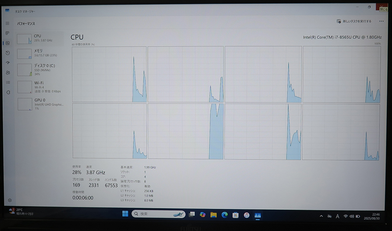Select the ディスク 0 (C:) entry
Image resolution: width=392 pixels, height=231 pixels.
pyautogui.click(x=40, y=70)
